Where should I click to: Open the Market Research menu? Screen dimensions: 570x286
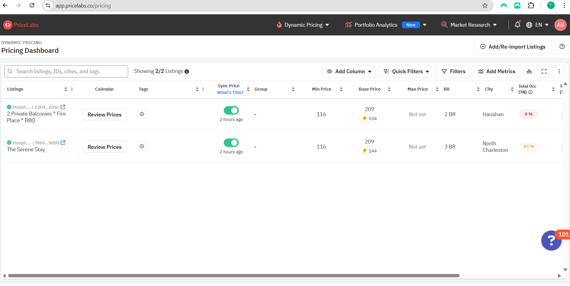coord(469,25)
